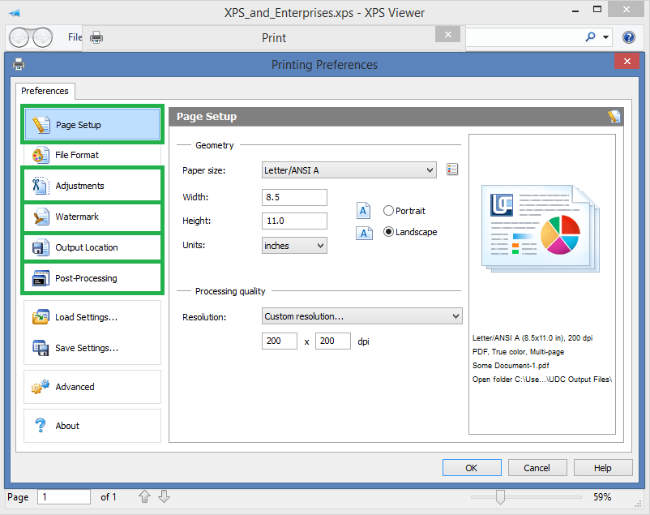The image size is (650, 515).
Task: Click the Page Setup ruler icon
Action: 41,125
